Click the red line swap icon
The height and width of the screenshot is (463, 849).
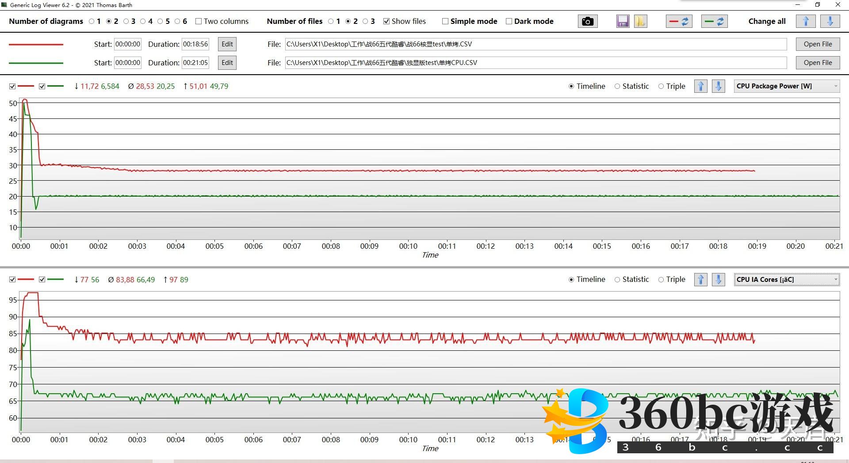[x=679, y=21]
